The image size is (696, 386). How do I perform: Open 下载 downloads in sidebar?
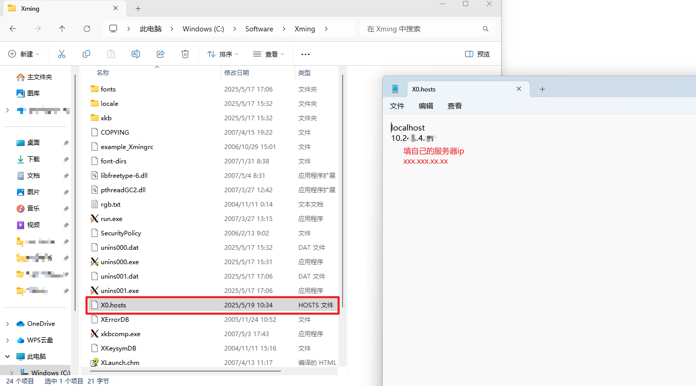coord(28,159)
